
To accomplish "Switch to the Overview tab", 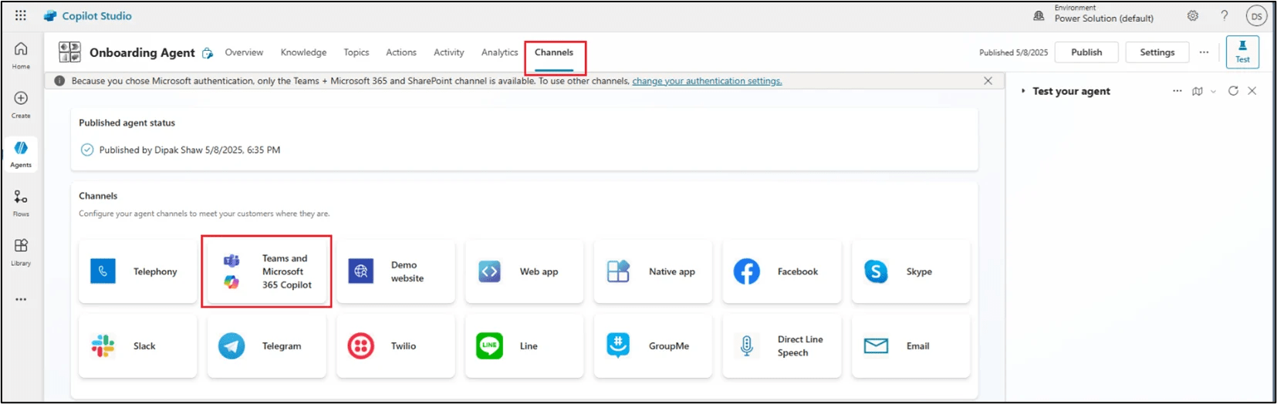I will tap(244, 52).
